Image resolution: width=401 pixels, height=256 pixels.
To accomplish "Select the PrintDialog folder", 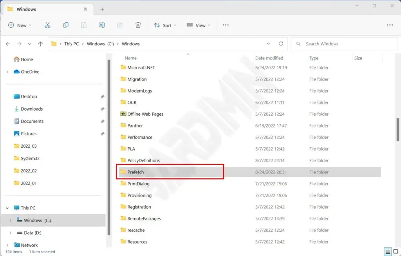I will (138, 184).
